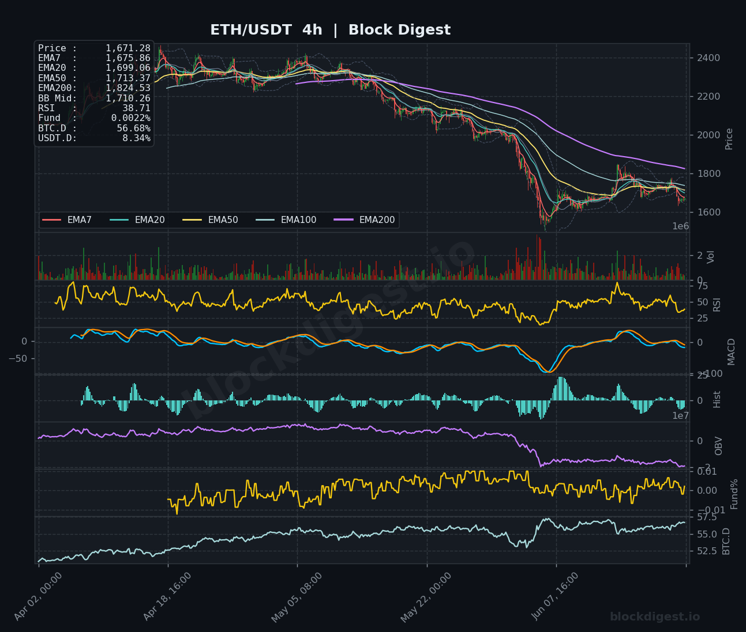This screenshot has width=746, height=632.
Task: Click the Fund% axis value 0.01
Action: (707, 472)
